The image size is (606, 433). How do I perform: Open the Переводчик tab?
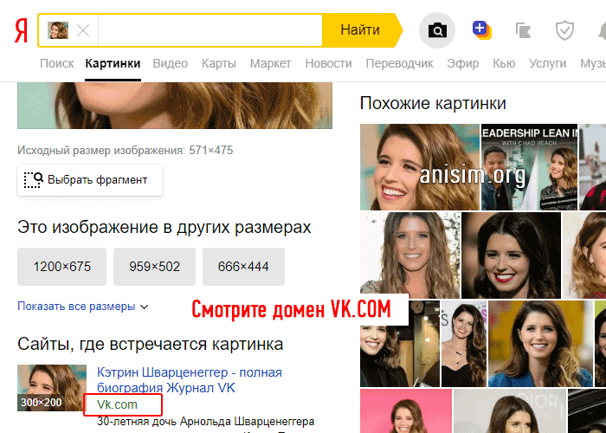click(399, 63)
